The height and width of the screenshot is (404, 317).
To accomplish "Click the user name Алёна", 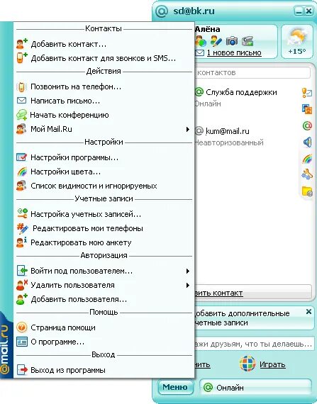I will [x=208, y=29].
